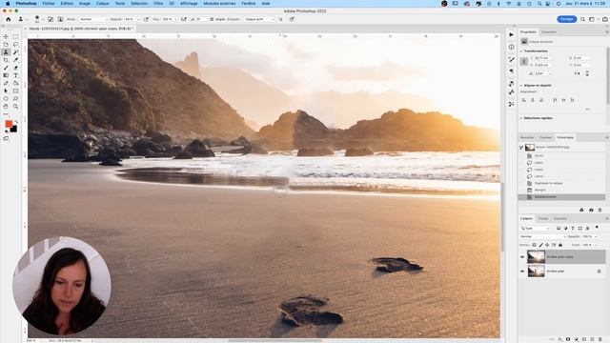This screenshot has width=610, height=343.
Task: Click the blue Partager button
Action: 566,19
